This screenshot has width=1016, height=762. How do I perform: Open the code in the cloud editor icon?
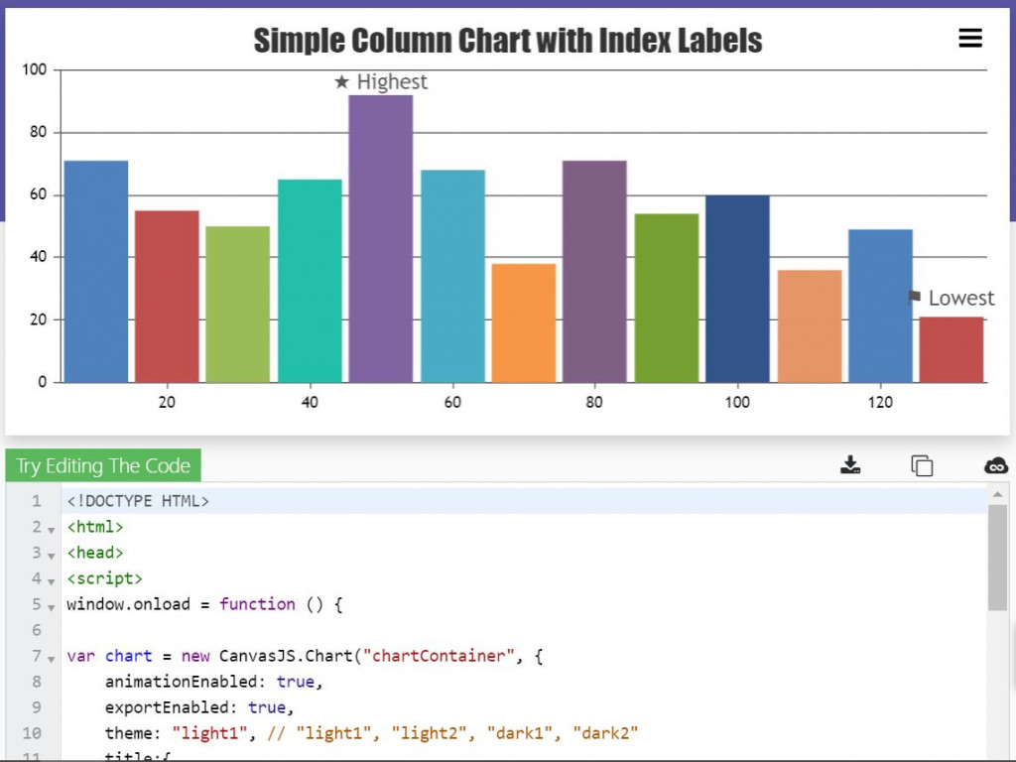[995, 465]
